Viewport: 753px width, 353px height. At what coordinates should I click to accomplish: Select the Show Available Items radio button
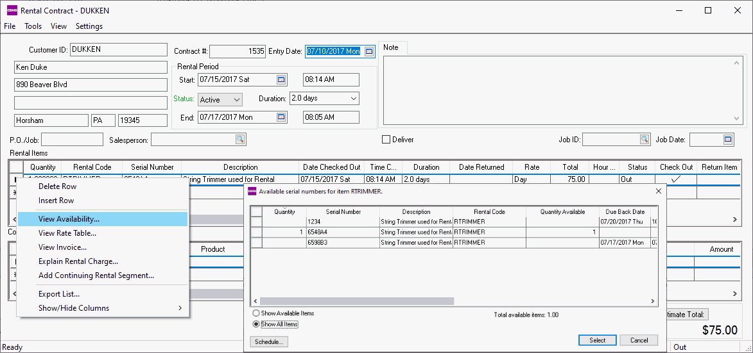[x=256, y=313]
